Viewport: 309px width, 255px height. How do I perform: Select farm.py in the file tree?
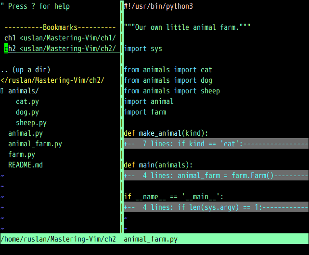click(22, 154)
